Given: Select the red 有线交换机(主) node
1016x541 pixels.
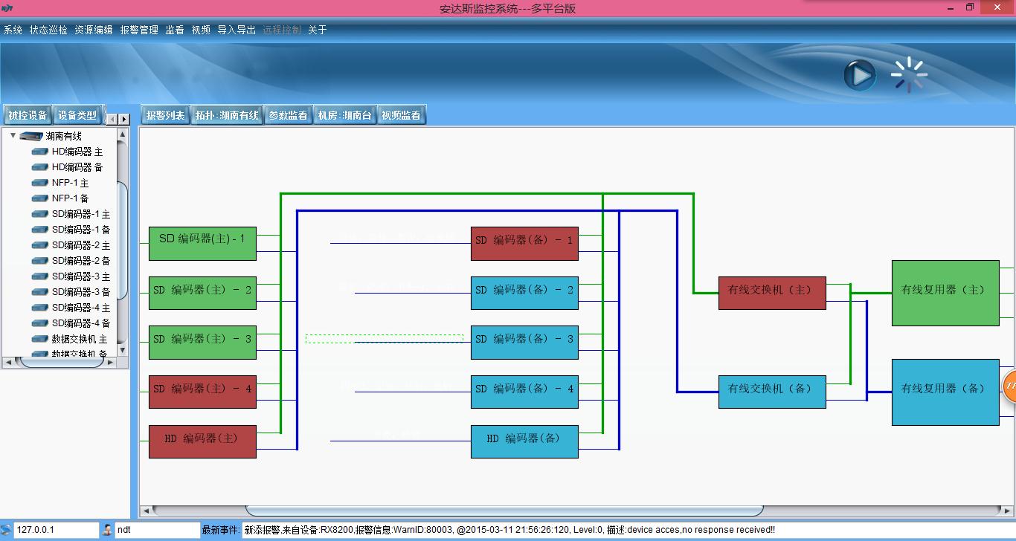Looking at the screenshot, I should (772, 293).
